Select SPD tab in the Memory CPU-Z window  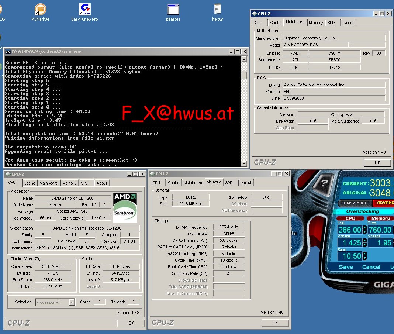(229, 183)
